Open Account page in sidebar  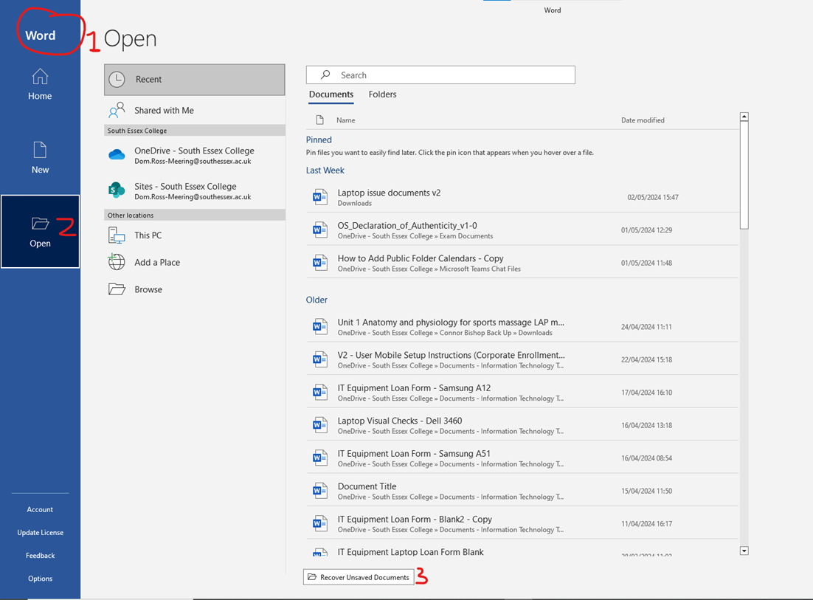tap(40, 509)
